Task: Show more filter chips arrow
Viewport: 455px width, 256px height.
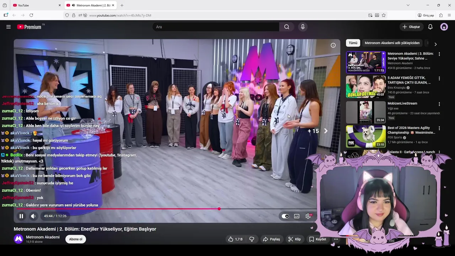Action: coord(435,44)
